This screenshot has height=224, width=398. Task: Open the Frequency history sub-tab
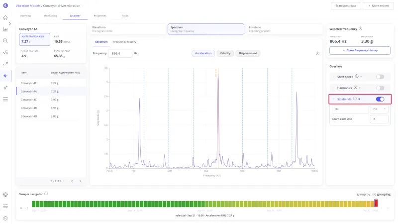pyautogui.click(x=125, y=42)
